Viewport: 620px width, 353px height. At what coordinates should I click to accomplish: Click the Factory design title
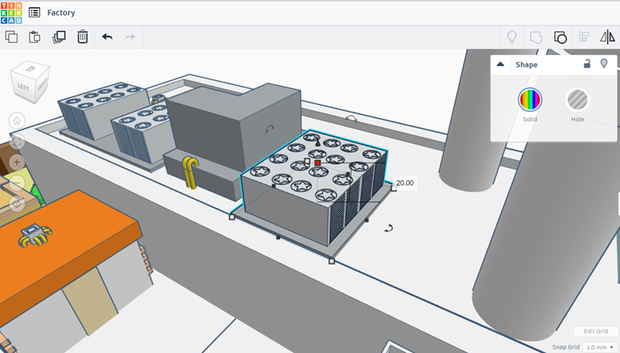pos(61,13)
